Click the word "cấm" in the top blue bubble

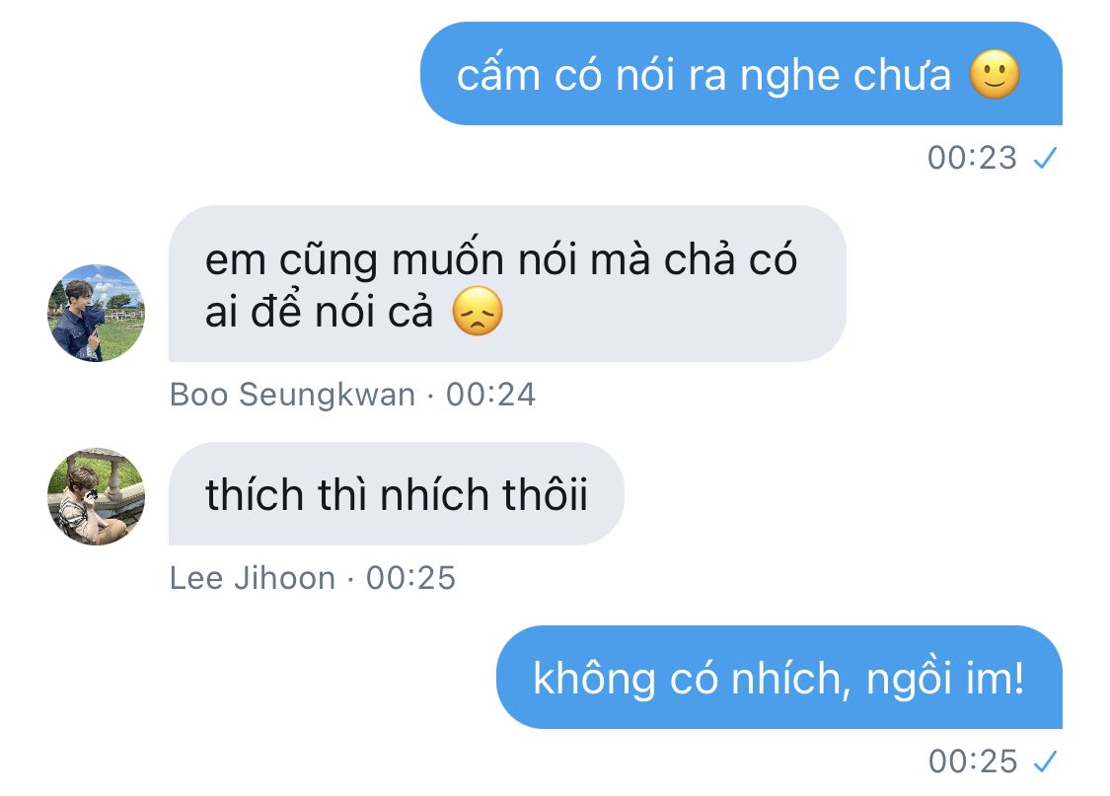[x=498, y=74]
